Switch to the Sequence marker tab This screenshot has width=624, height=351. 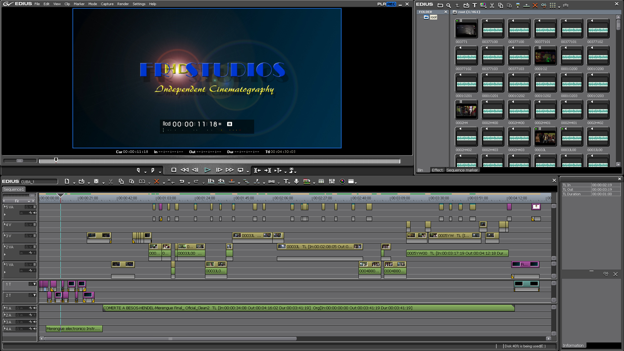point(462,170)
